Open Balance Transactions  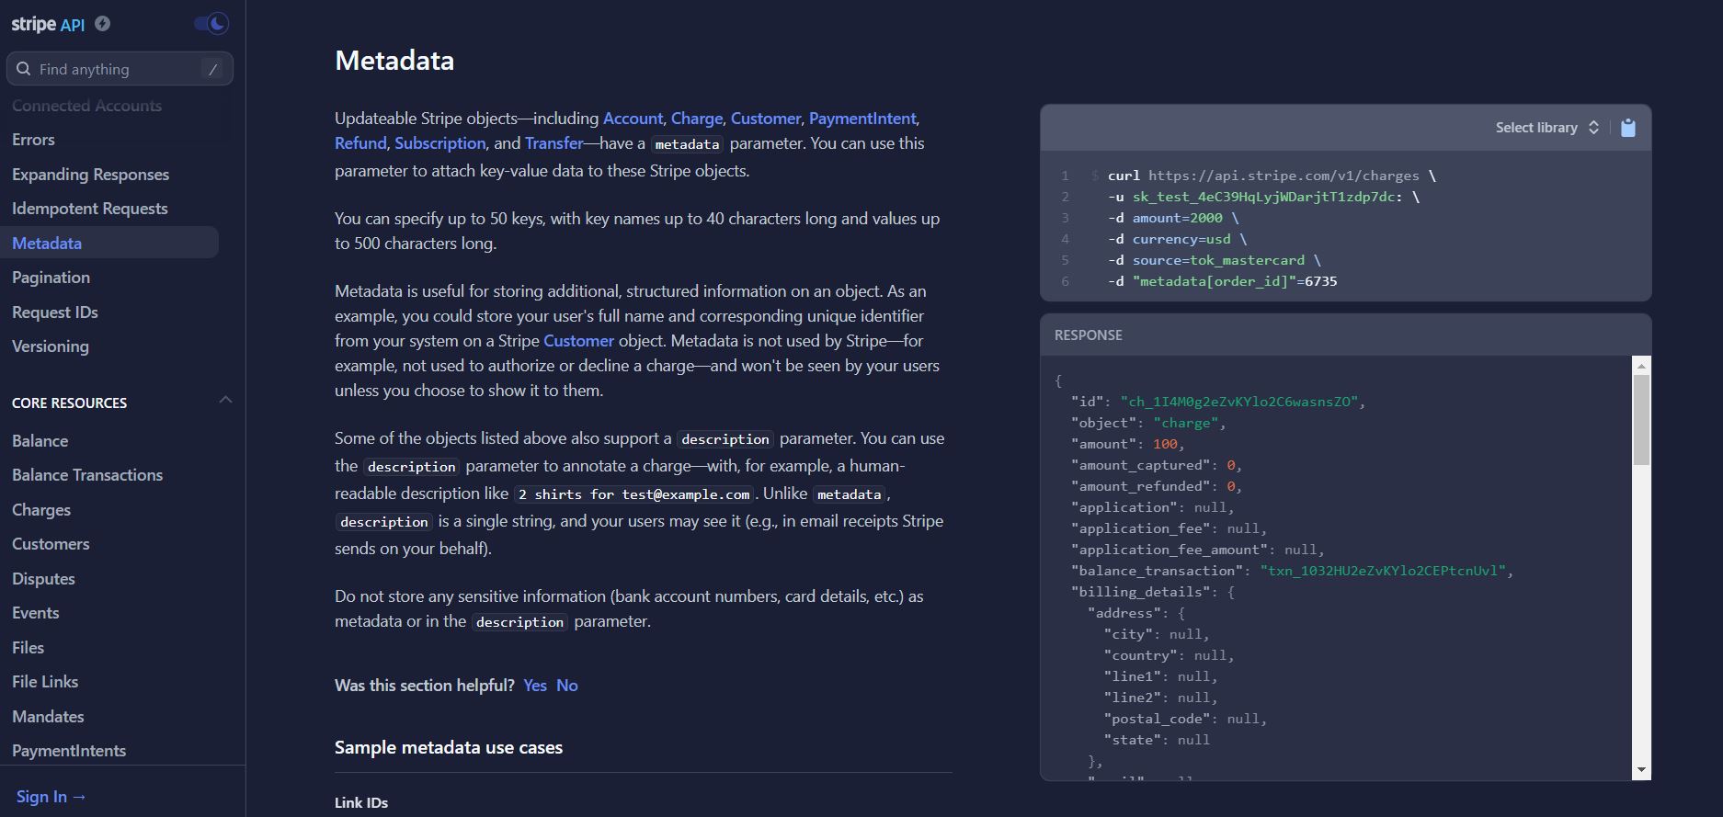coord(87,475)
